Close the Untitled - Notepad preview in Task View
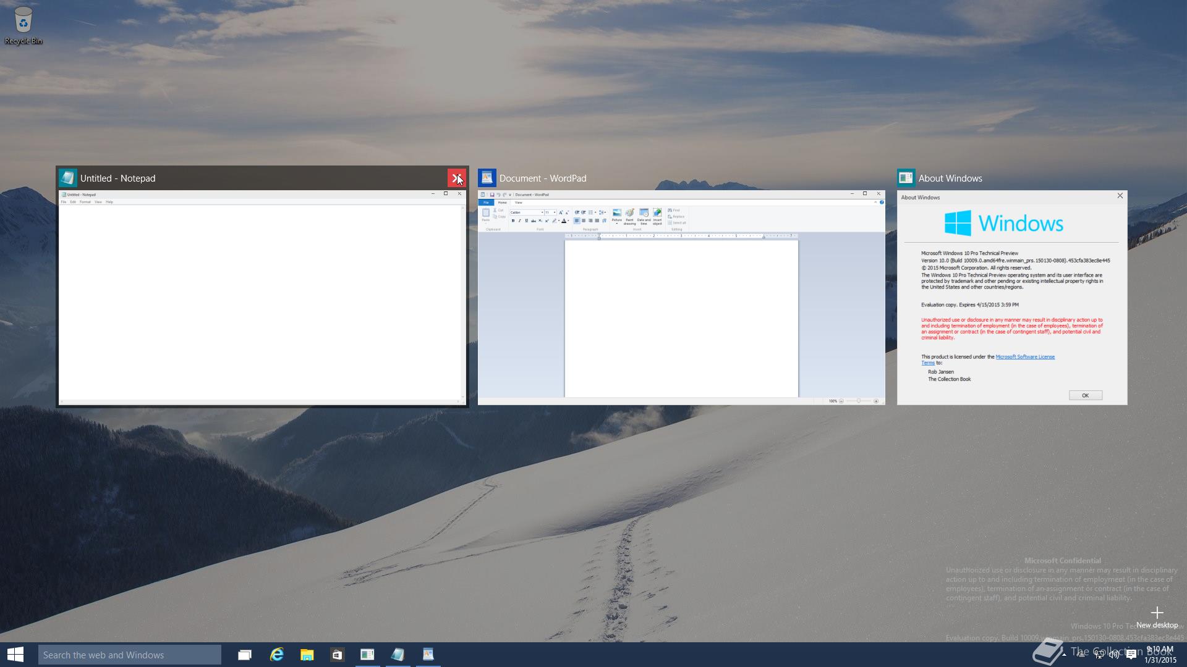The image size is (1187, 667). click(456, 178)
